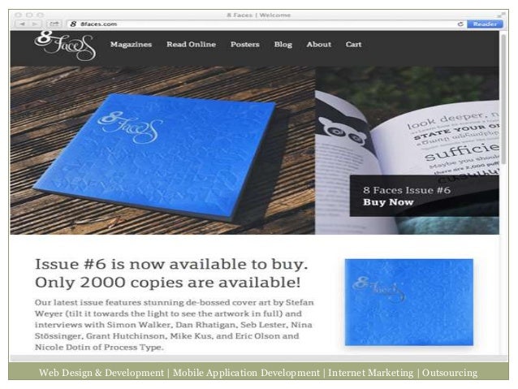The height and width of the screenshot is (389, 518).
Task: Click the Buy Now link on the hero banner
Action: click(x=388, y=202)
